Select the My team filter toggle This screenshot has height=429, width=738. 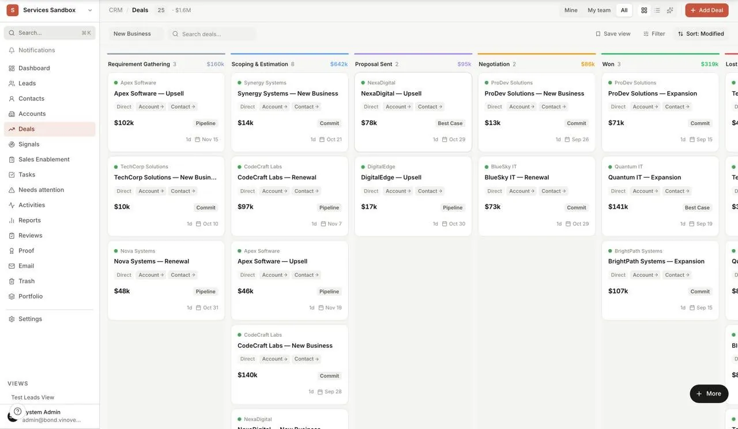coord(599,10)
